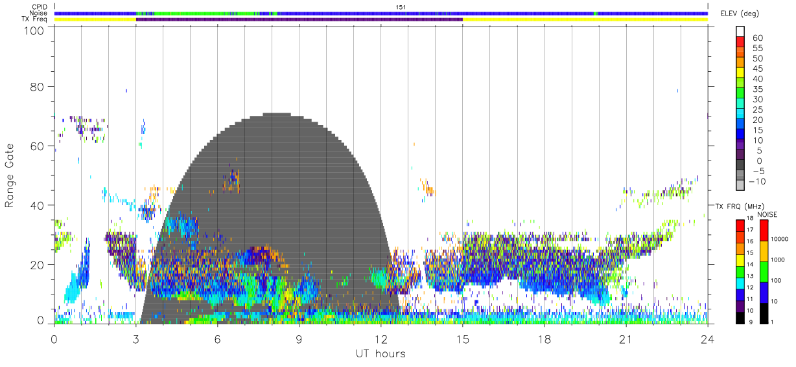Click the "NOISE" legend title
The image size is (796, 367).
767,214
